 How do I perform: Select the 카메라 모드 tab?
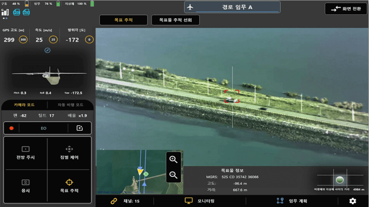25,105
